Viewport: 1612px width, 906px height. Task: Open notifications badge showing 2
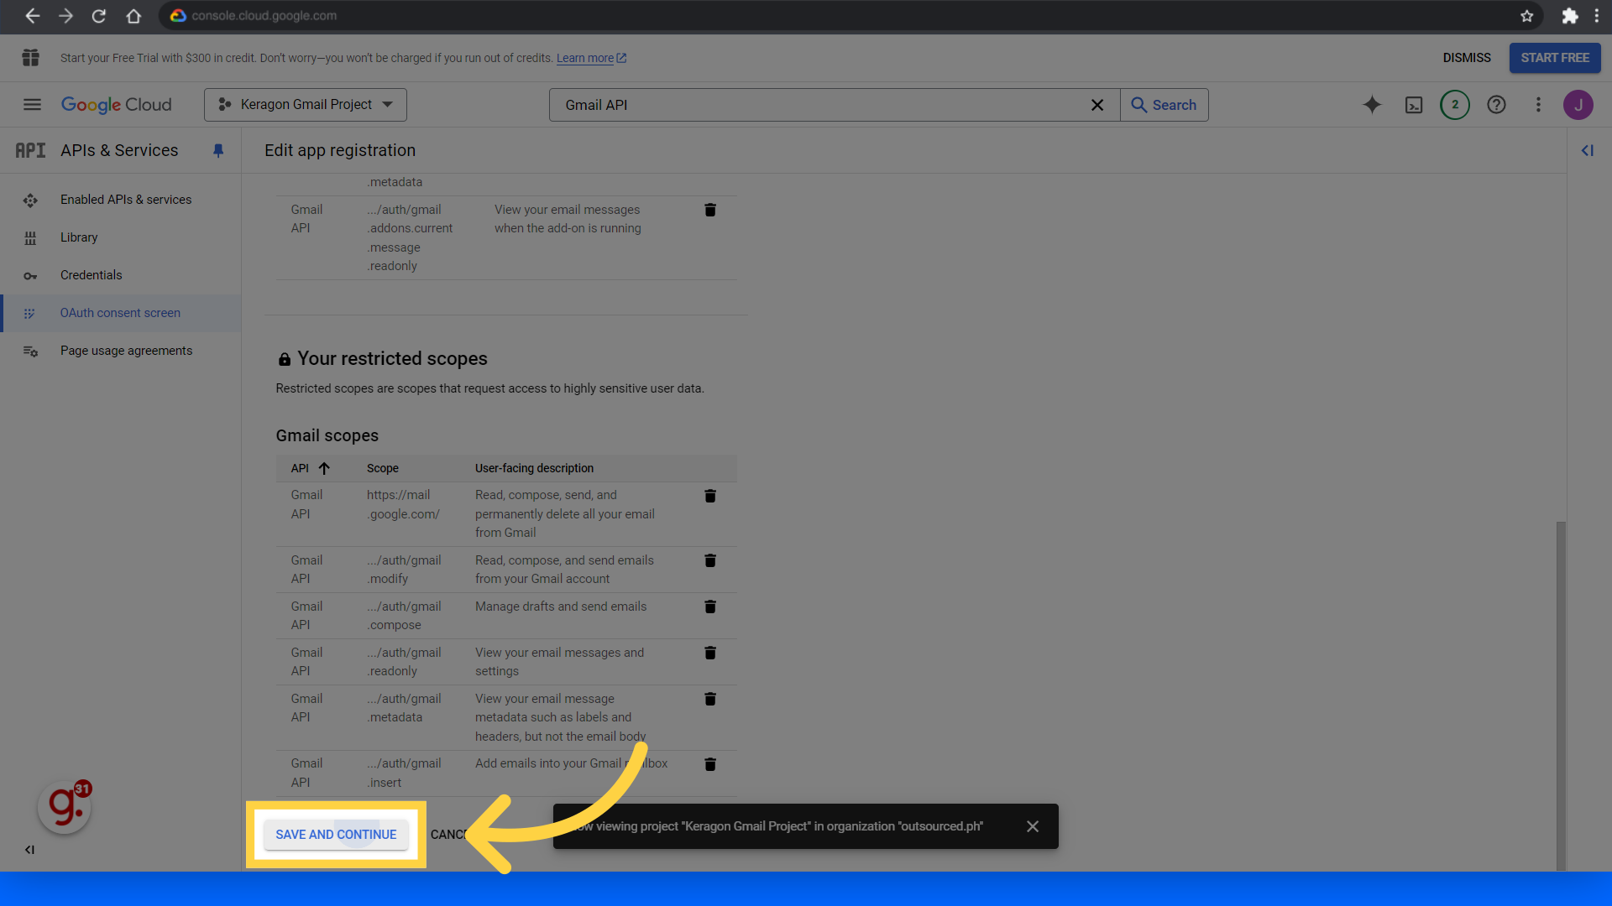1455,105
